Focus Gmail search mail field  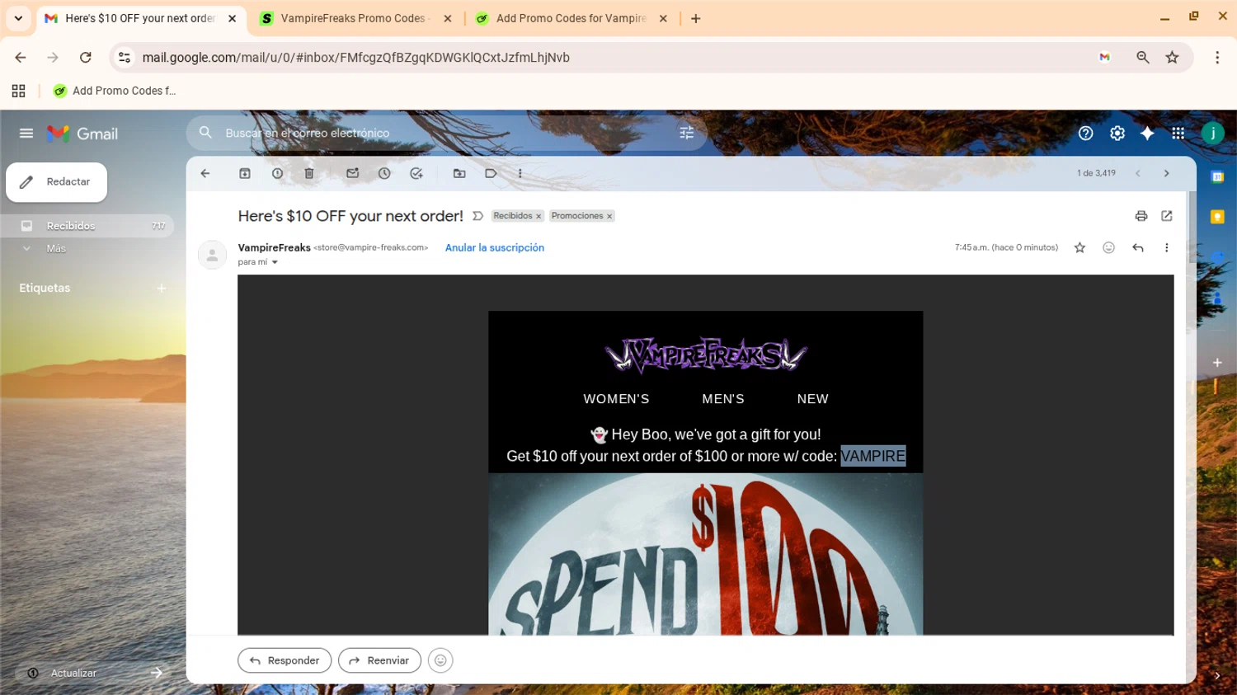(445, 133)
